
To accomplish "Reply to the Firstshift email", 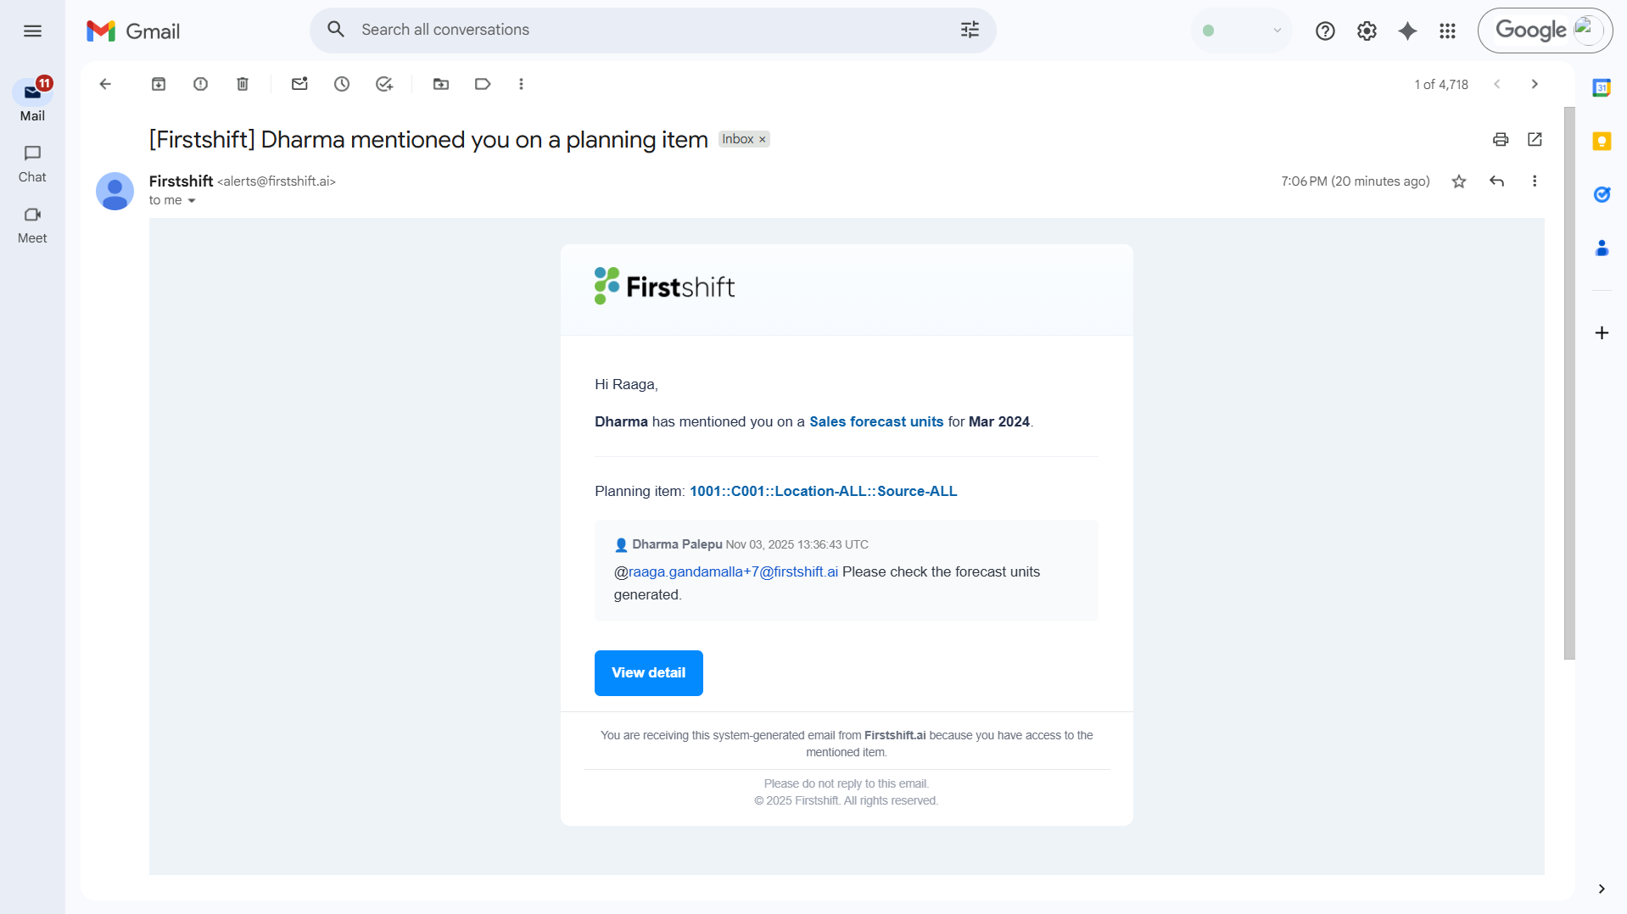I will (x=1497, y=181).
